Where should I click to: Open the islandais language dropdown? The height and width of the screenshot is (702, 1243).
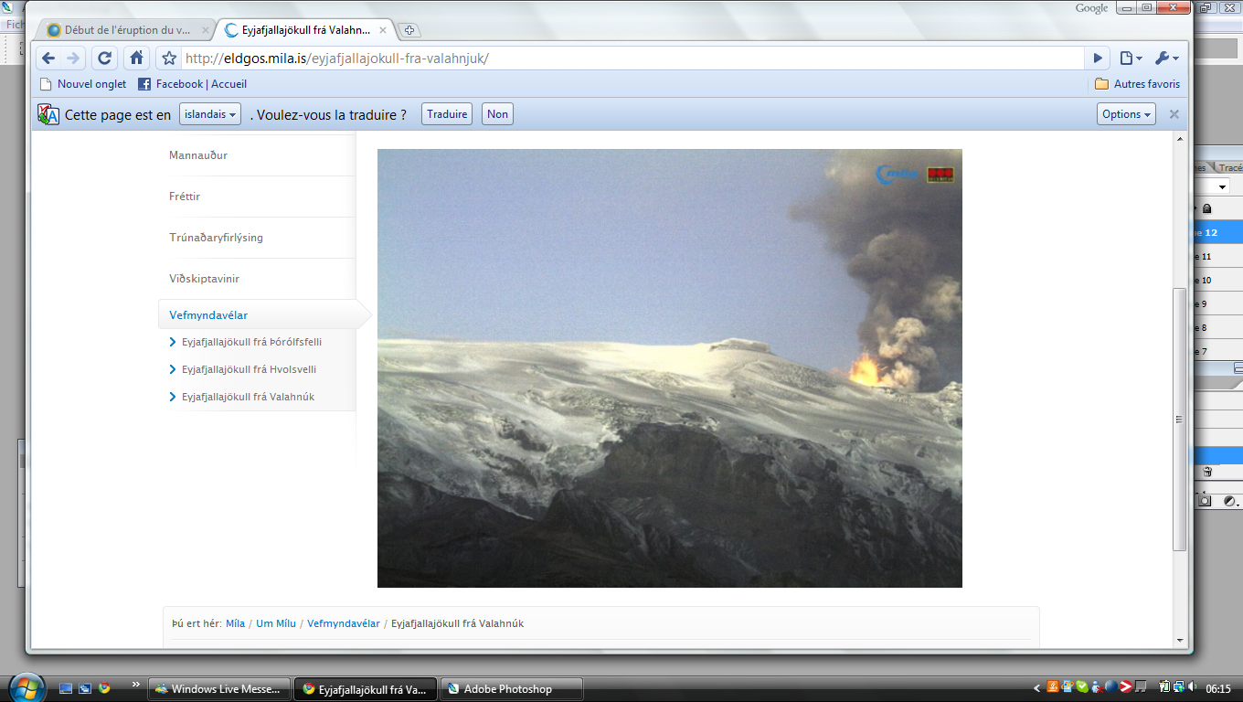(209, 114)
